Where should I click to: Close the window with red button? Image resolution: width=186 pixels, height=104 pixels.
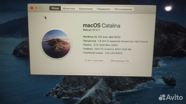32,8
